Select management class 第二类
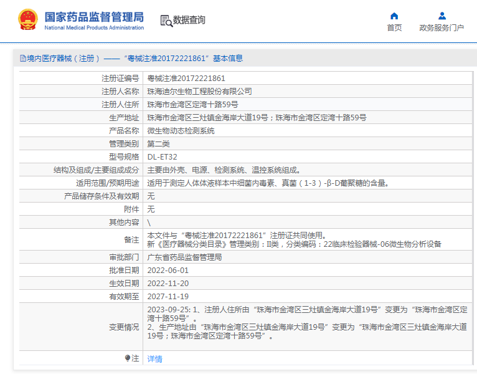The image size is (477, 374). (159, 144)
